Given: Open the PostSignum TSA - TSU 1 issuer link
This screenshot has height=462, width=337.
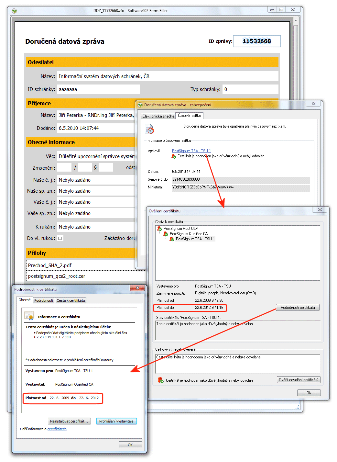Looking at the screenshot, I should coord(191,151).
